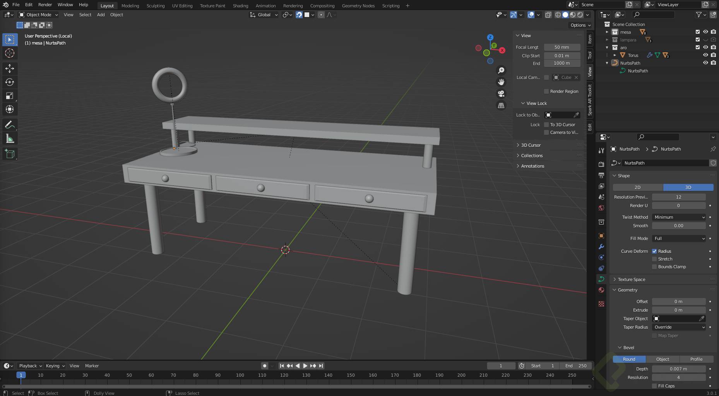Image resolution: width=719 pixels, height=396 pixels.
Task: Uncheck Radius under Curve Deform
Action: pyautogui.click(x=654, y=251)
